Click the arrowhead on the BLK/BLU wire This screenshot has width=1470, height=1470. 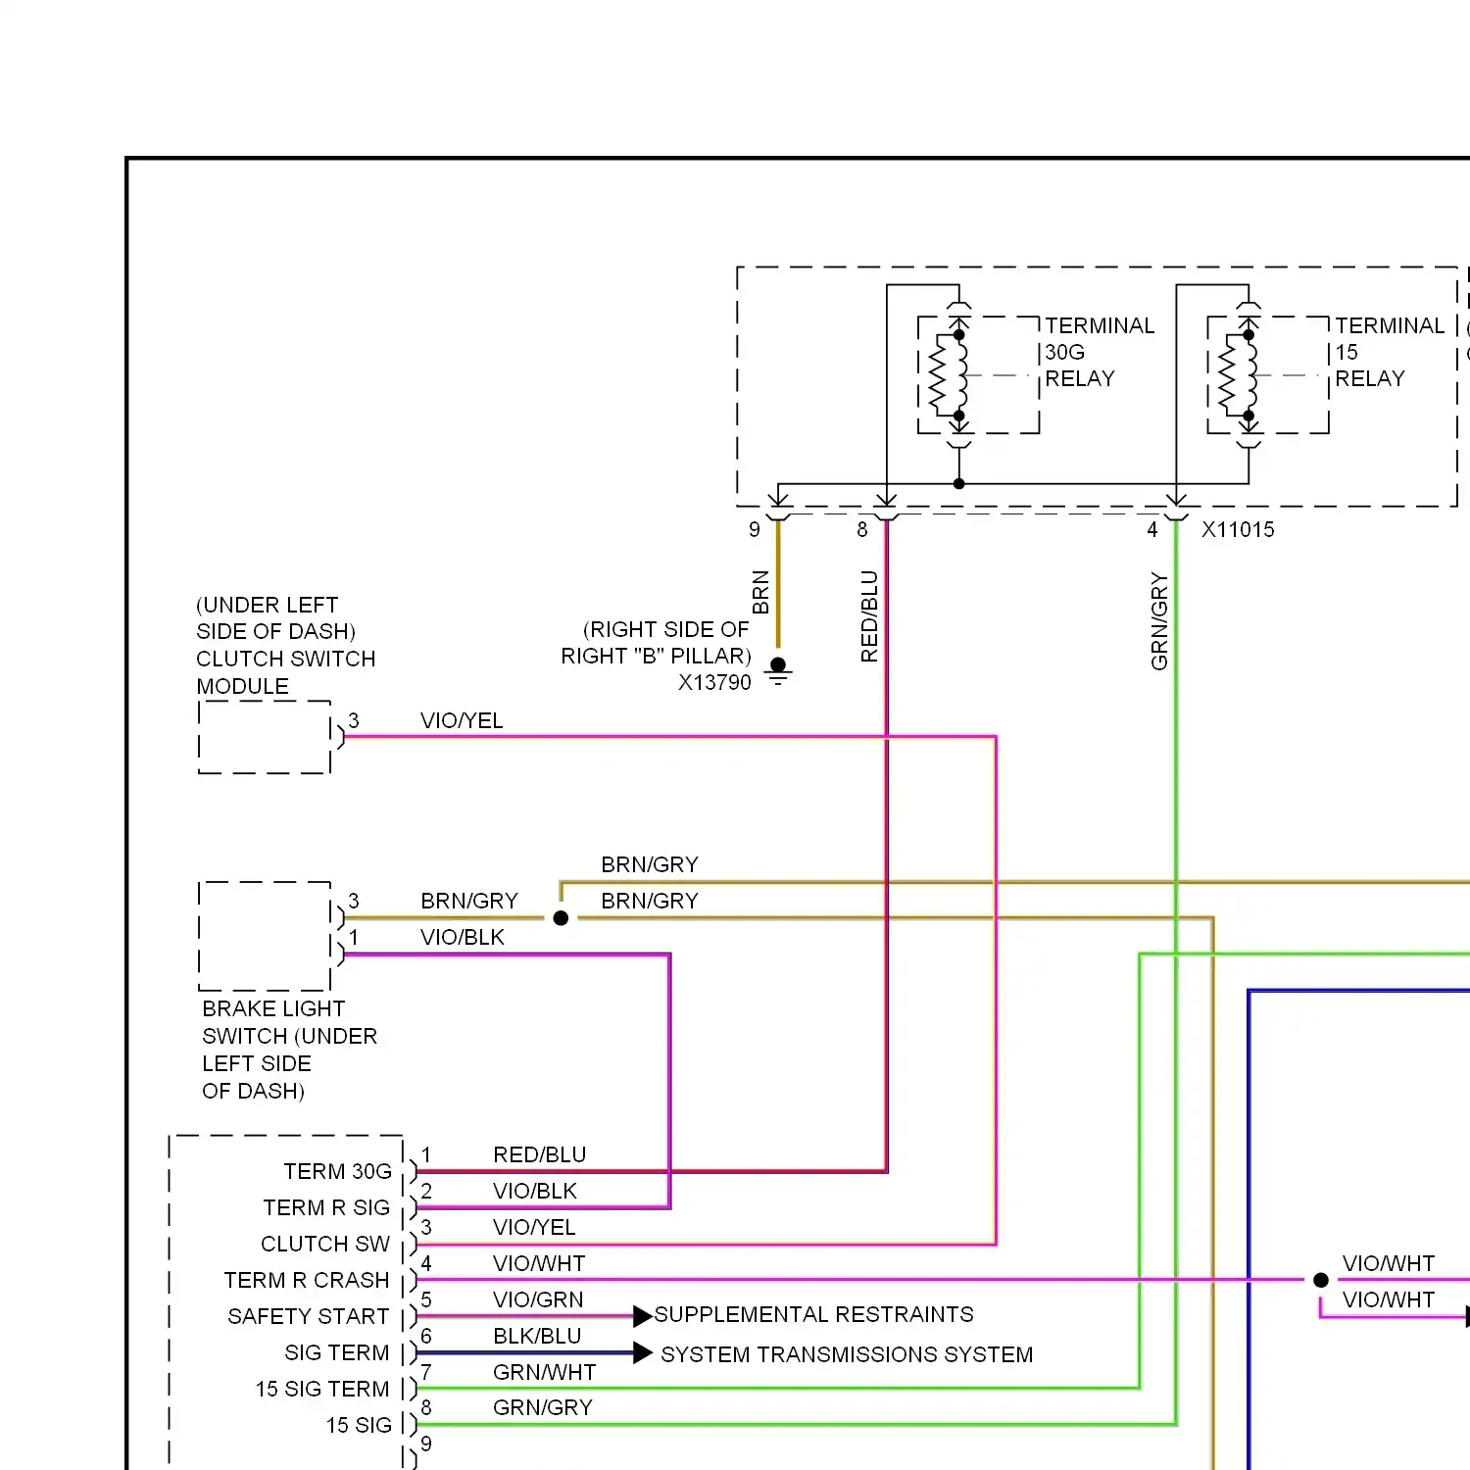(643, 1353)
